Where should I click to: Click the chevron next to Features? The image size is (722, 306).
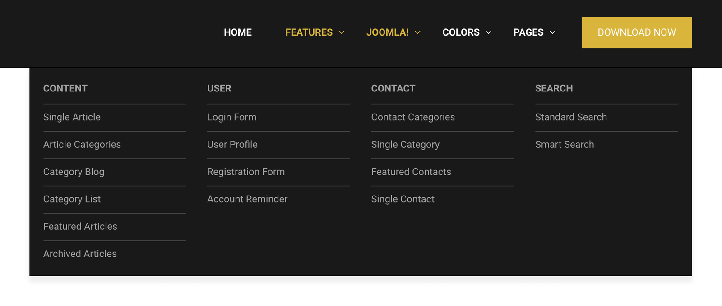coord(342,32)
